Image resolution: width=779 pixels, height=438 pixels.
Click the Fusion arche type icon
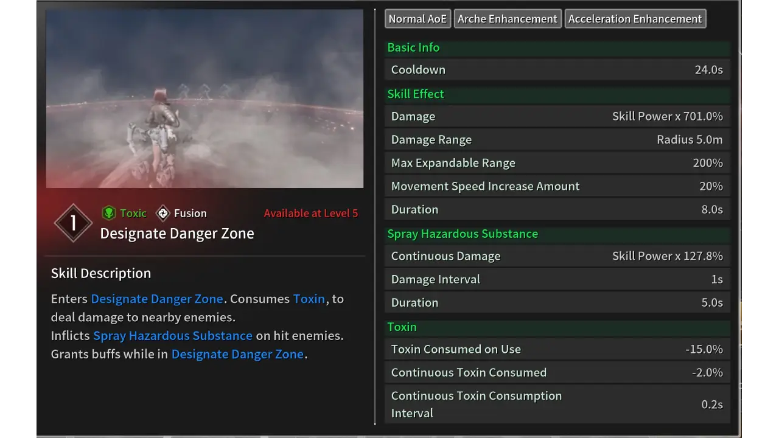coord(163,213)
